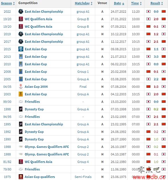The image size is (168, 180).
Task: Click the East Asian Championship 2022 logo icon
Action: click(21, 12)
